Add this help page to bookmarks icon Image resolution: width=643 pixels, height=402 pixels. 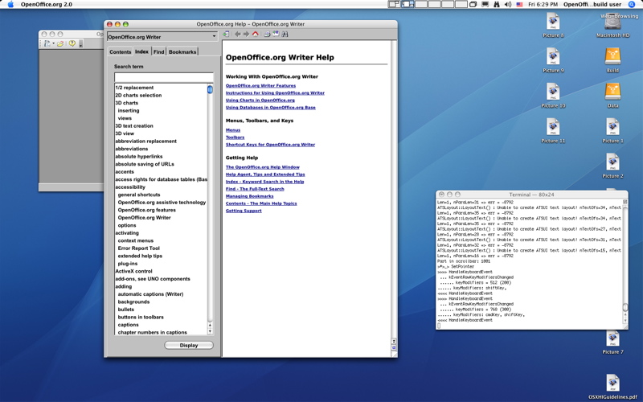[x=276, y=34]
